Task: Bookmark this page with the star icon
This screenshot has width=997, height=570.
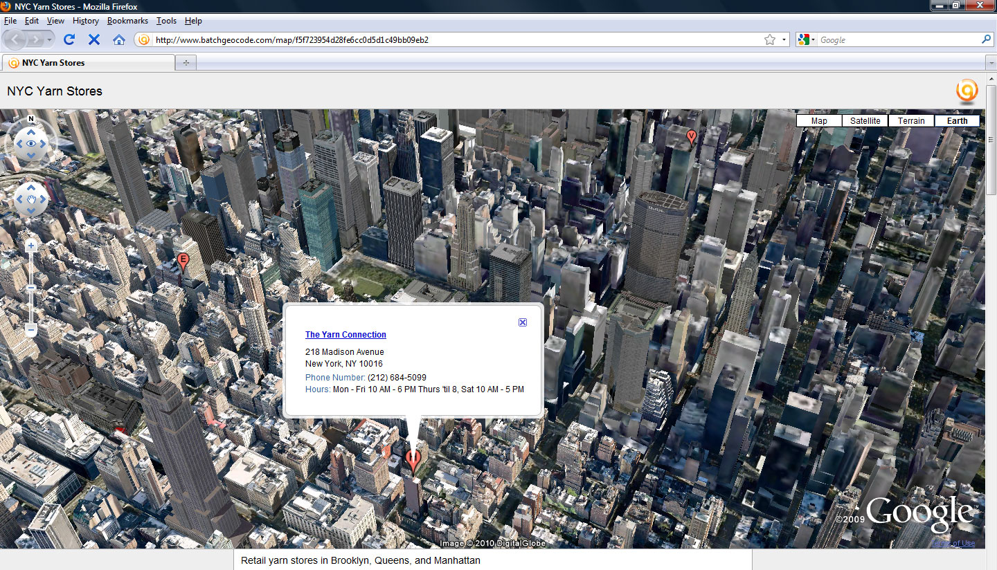Action: coord(770,39)
